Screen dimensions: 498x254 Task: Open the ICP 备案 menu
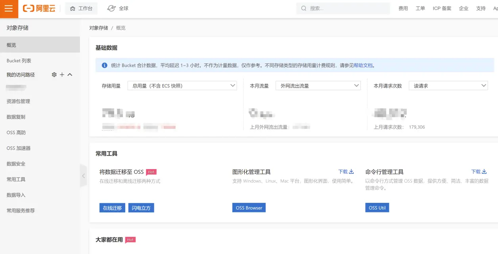point(442,8)
